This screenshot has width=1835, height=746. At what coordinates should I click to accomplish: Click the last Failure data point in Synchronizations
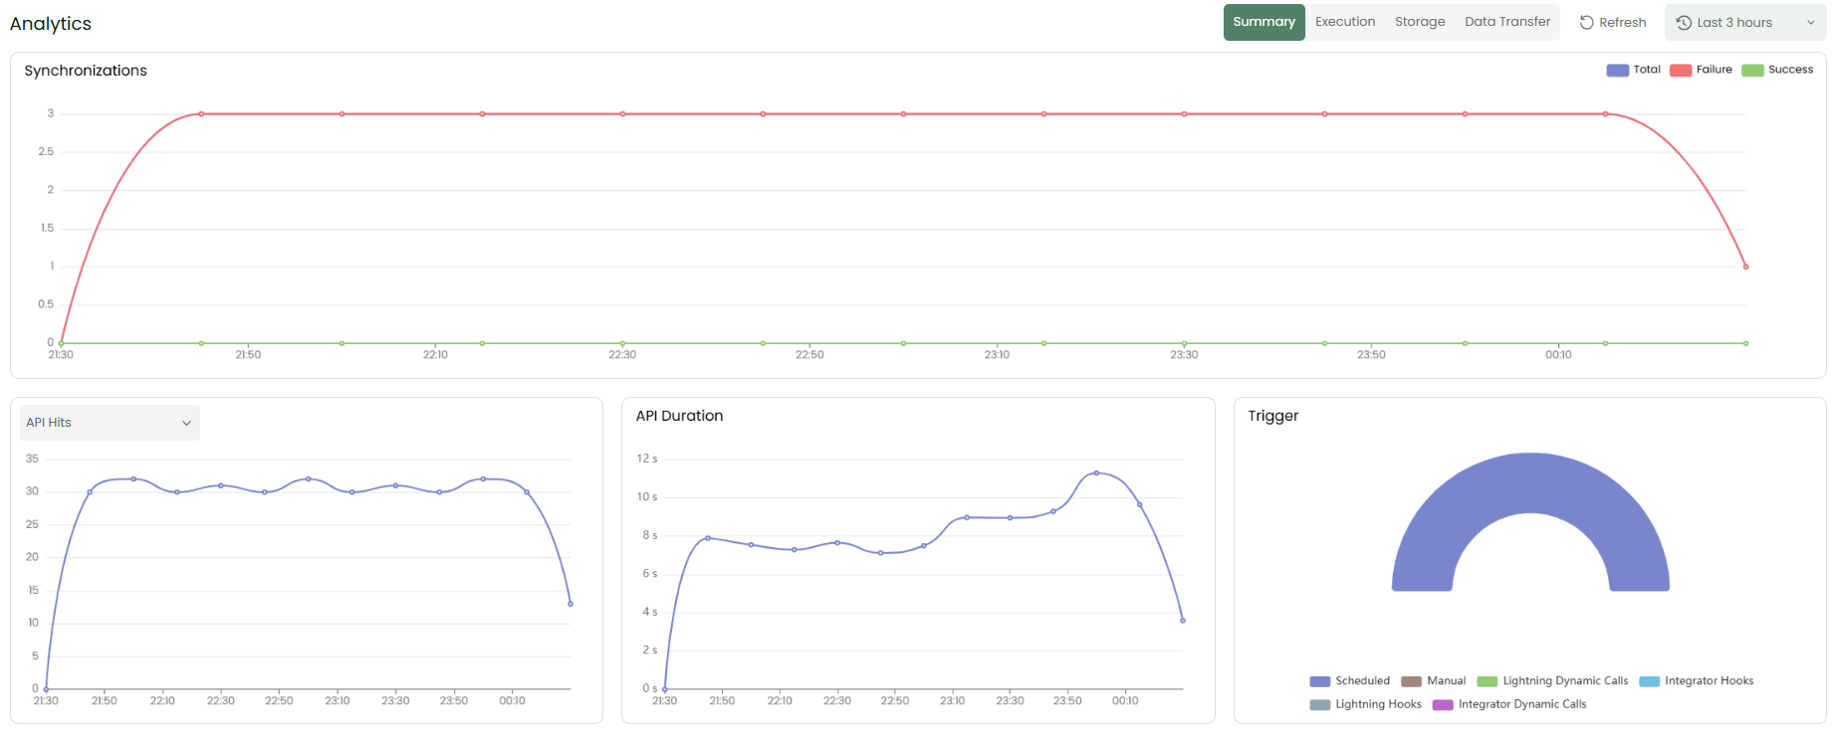coord(1745,267)
